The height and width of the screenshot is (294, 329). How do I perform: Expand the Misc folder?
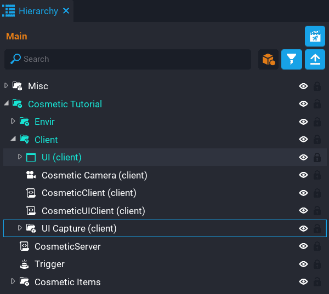[7, 85]
